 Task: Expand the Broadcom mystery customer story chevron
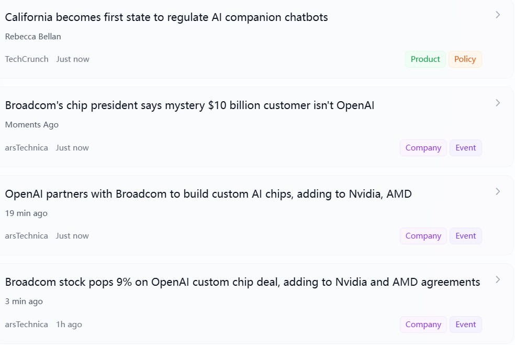pyautogui.click(x=497, y=103)
